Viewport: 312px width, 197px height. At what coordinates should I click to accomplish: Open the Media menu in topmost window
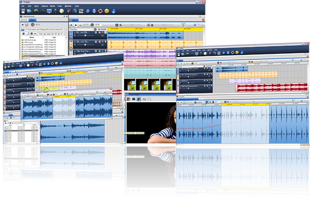[52, 6]
